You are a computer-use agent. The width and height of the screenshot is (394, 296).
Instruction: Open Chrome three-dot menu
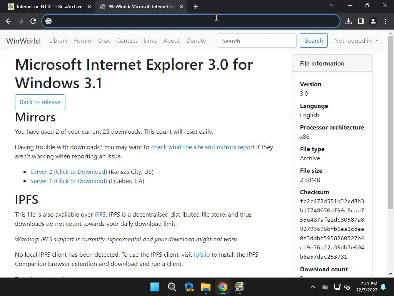coord(386,21)
